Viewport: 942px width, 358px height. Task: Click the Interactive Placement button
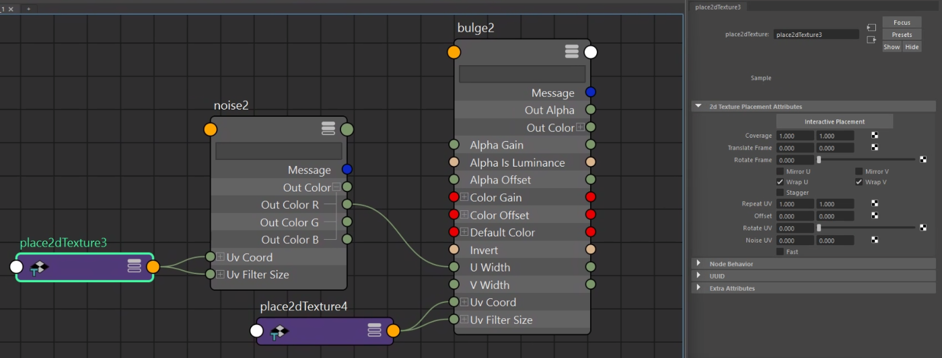(834, 122)
